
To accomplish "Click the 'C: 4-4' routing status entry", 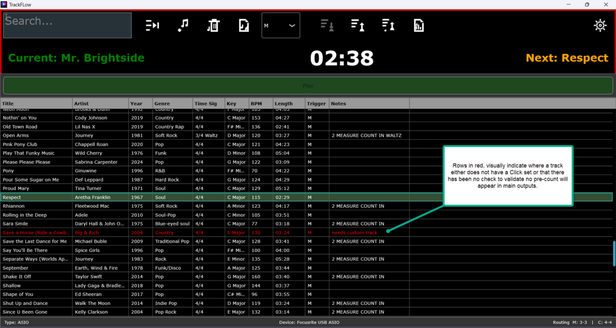I will (605, 322).
